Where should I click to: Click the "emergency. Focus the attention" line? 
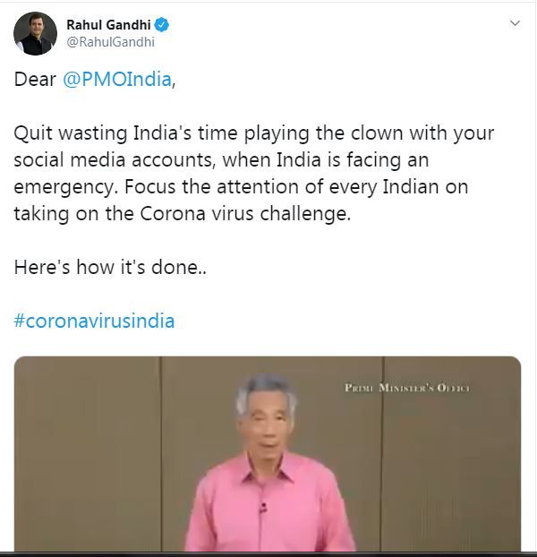tap(241, 187)
